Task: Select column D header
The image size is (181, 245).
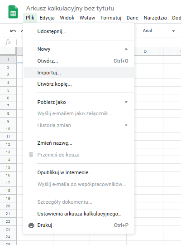Action: pyautogui.click(x=145, y=51)
